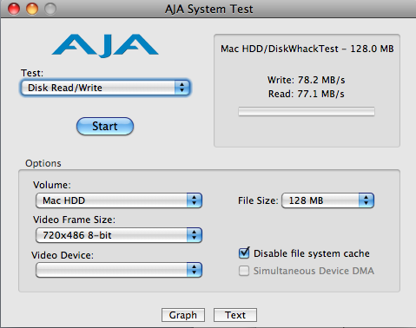This screenshot has height=328, width=416.
Task: Click the File Size stepper arrows
Action: pyautogui.click(x=366, y=200)
